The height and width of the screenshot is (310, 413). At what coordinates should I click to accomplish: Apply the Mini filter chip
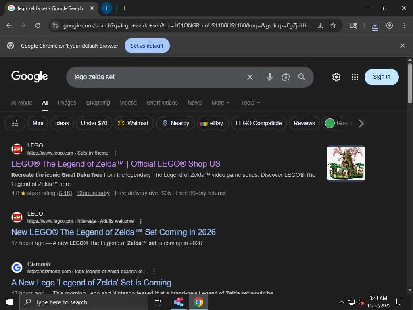(38, 123)
